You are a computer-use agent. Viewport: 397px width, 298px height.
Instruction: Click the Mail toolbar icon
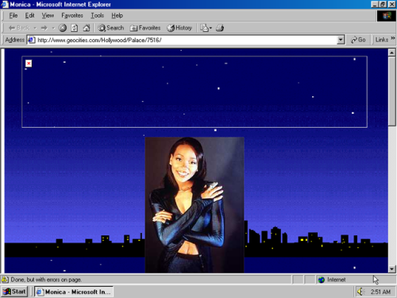point(206,28)
